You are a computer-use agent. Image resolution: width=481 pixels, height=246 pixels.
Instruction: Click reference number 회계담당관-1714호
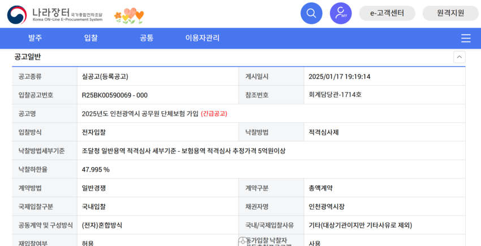[334, 95]
